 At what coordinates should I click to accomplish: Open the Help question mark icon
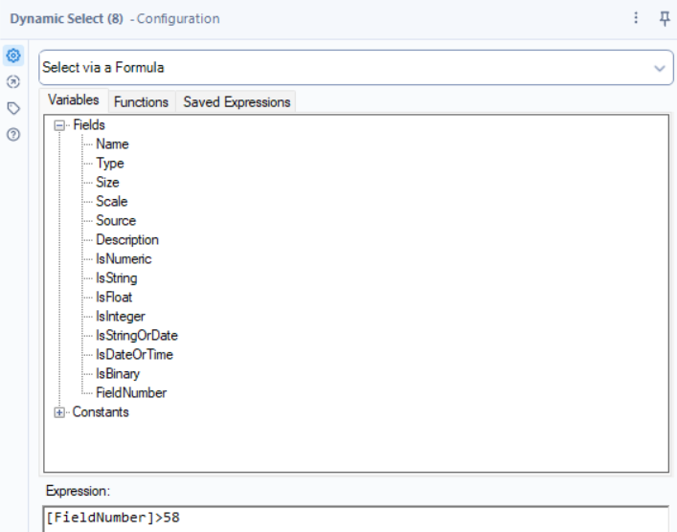pyautogui.click(x=13, y=135)
